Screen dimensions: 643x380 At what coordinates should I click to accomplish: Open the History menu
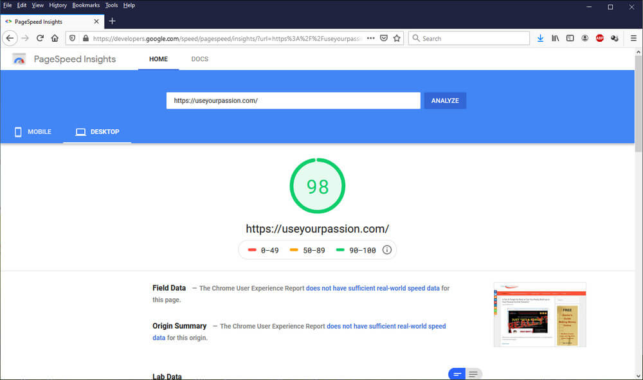coord(58,5)
